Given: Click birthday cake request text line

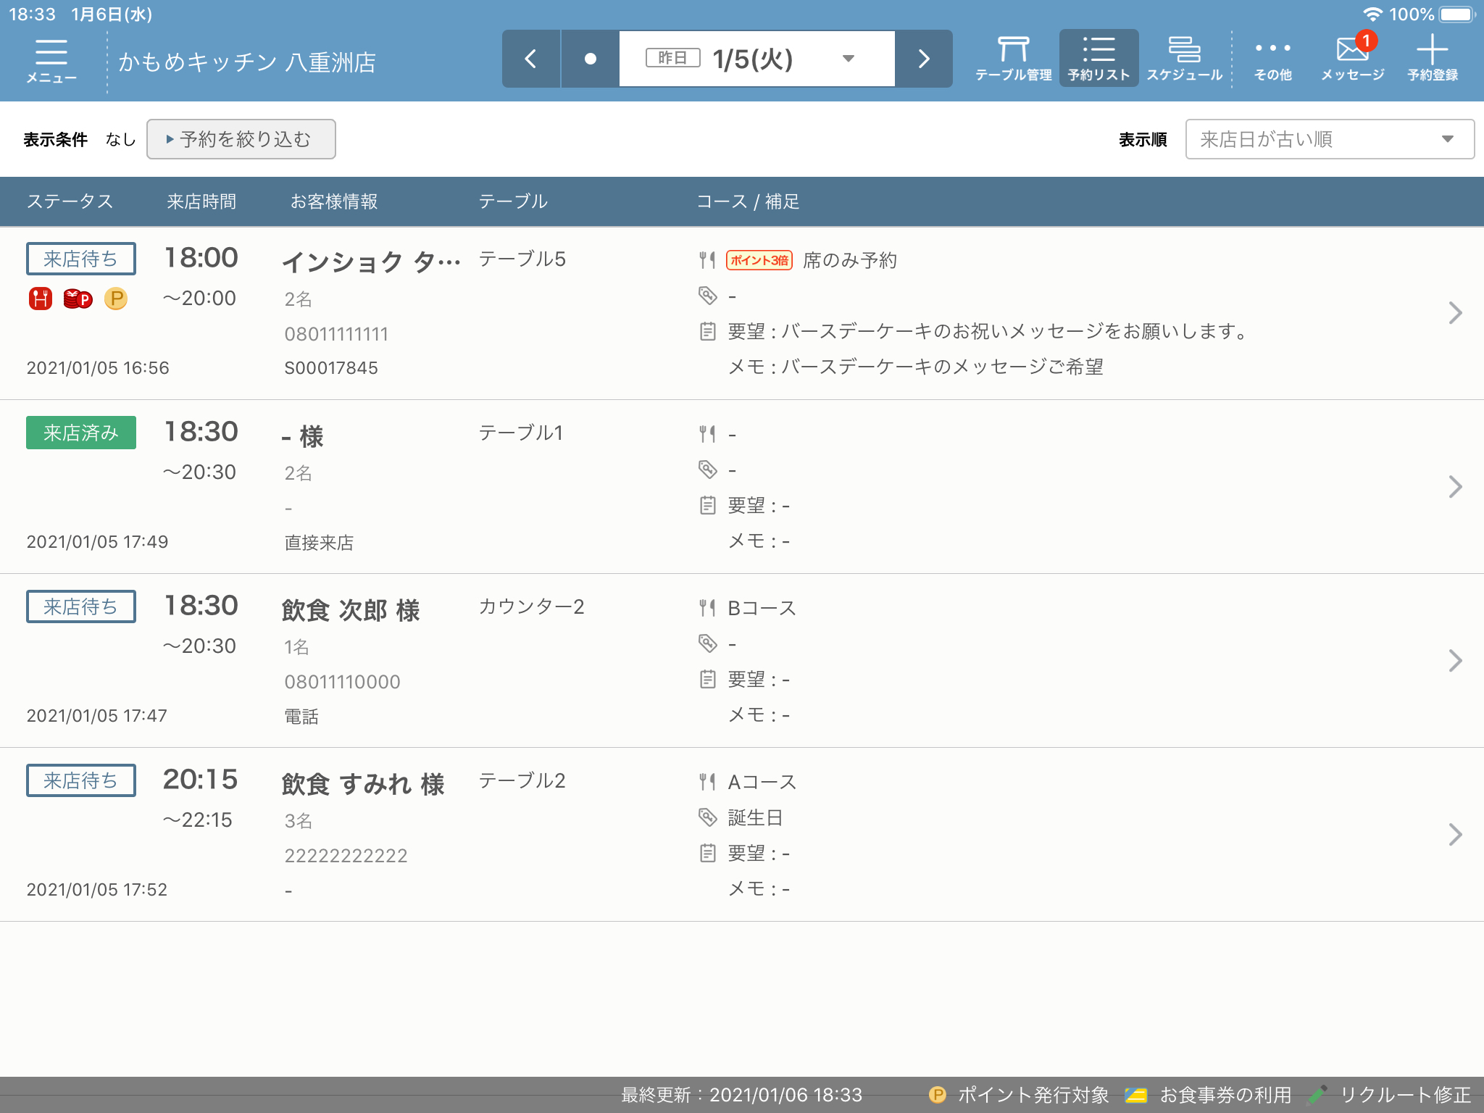Looking at the screenshot, I should (988, 332).
